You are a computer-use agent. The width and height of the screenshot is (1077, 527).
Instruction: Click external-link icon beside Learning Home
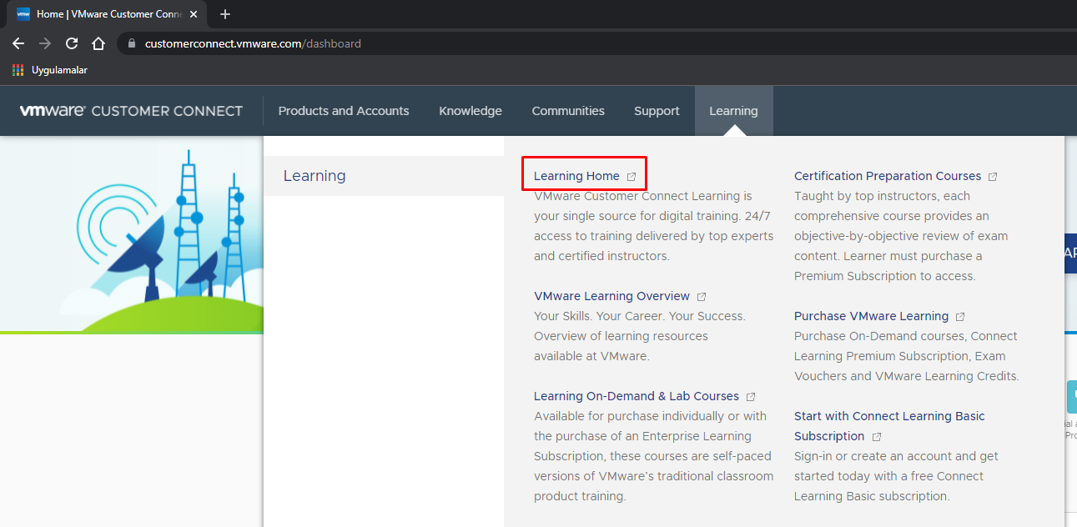pos(632,177)
